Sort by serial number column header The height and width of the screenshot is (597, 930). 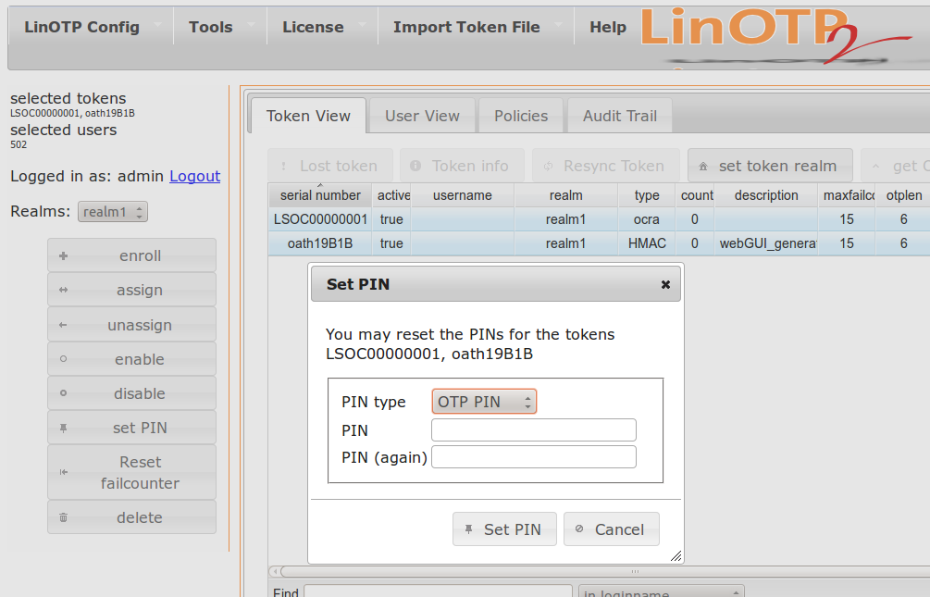320,195
